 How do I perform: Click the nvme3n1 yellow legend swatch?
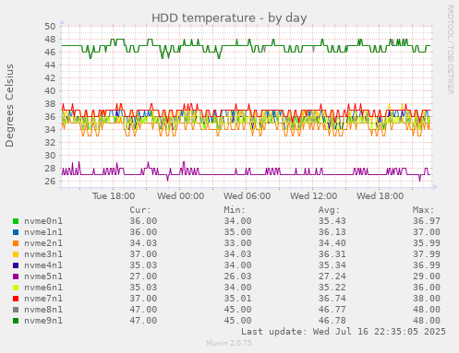pos(16,254)
